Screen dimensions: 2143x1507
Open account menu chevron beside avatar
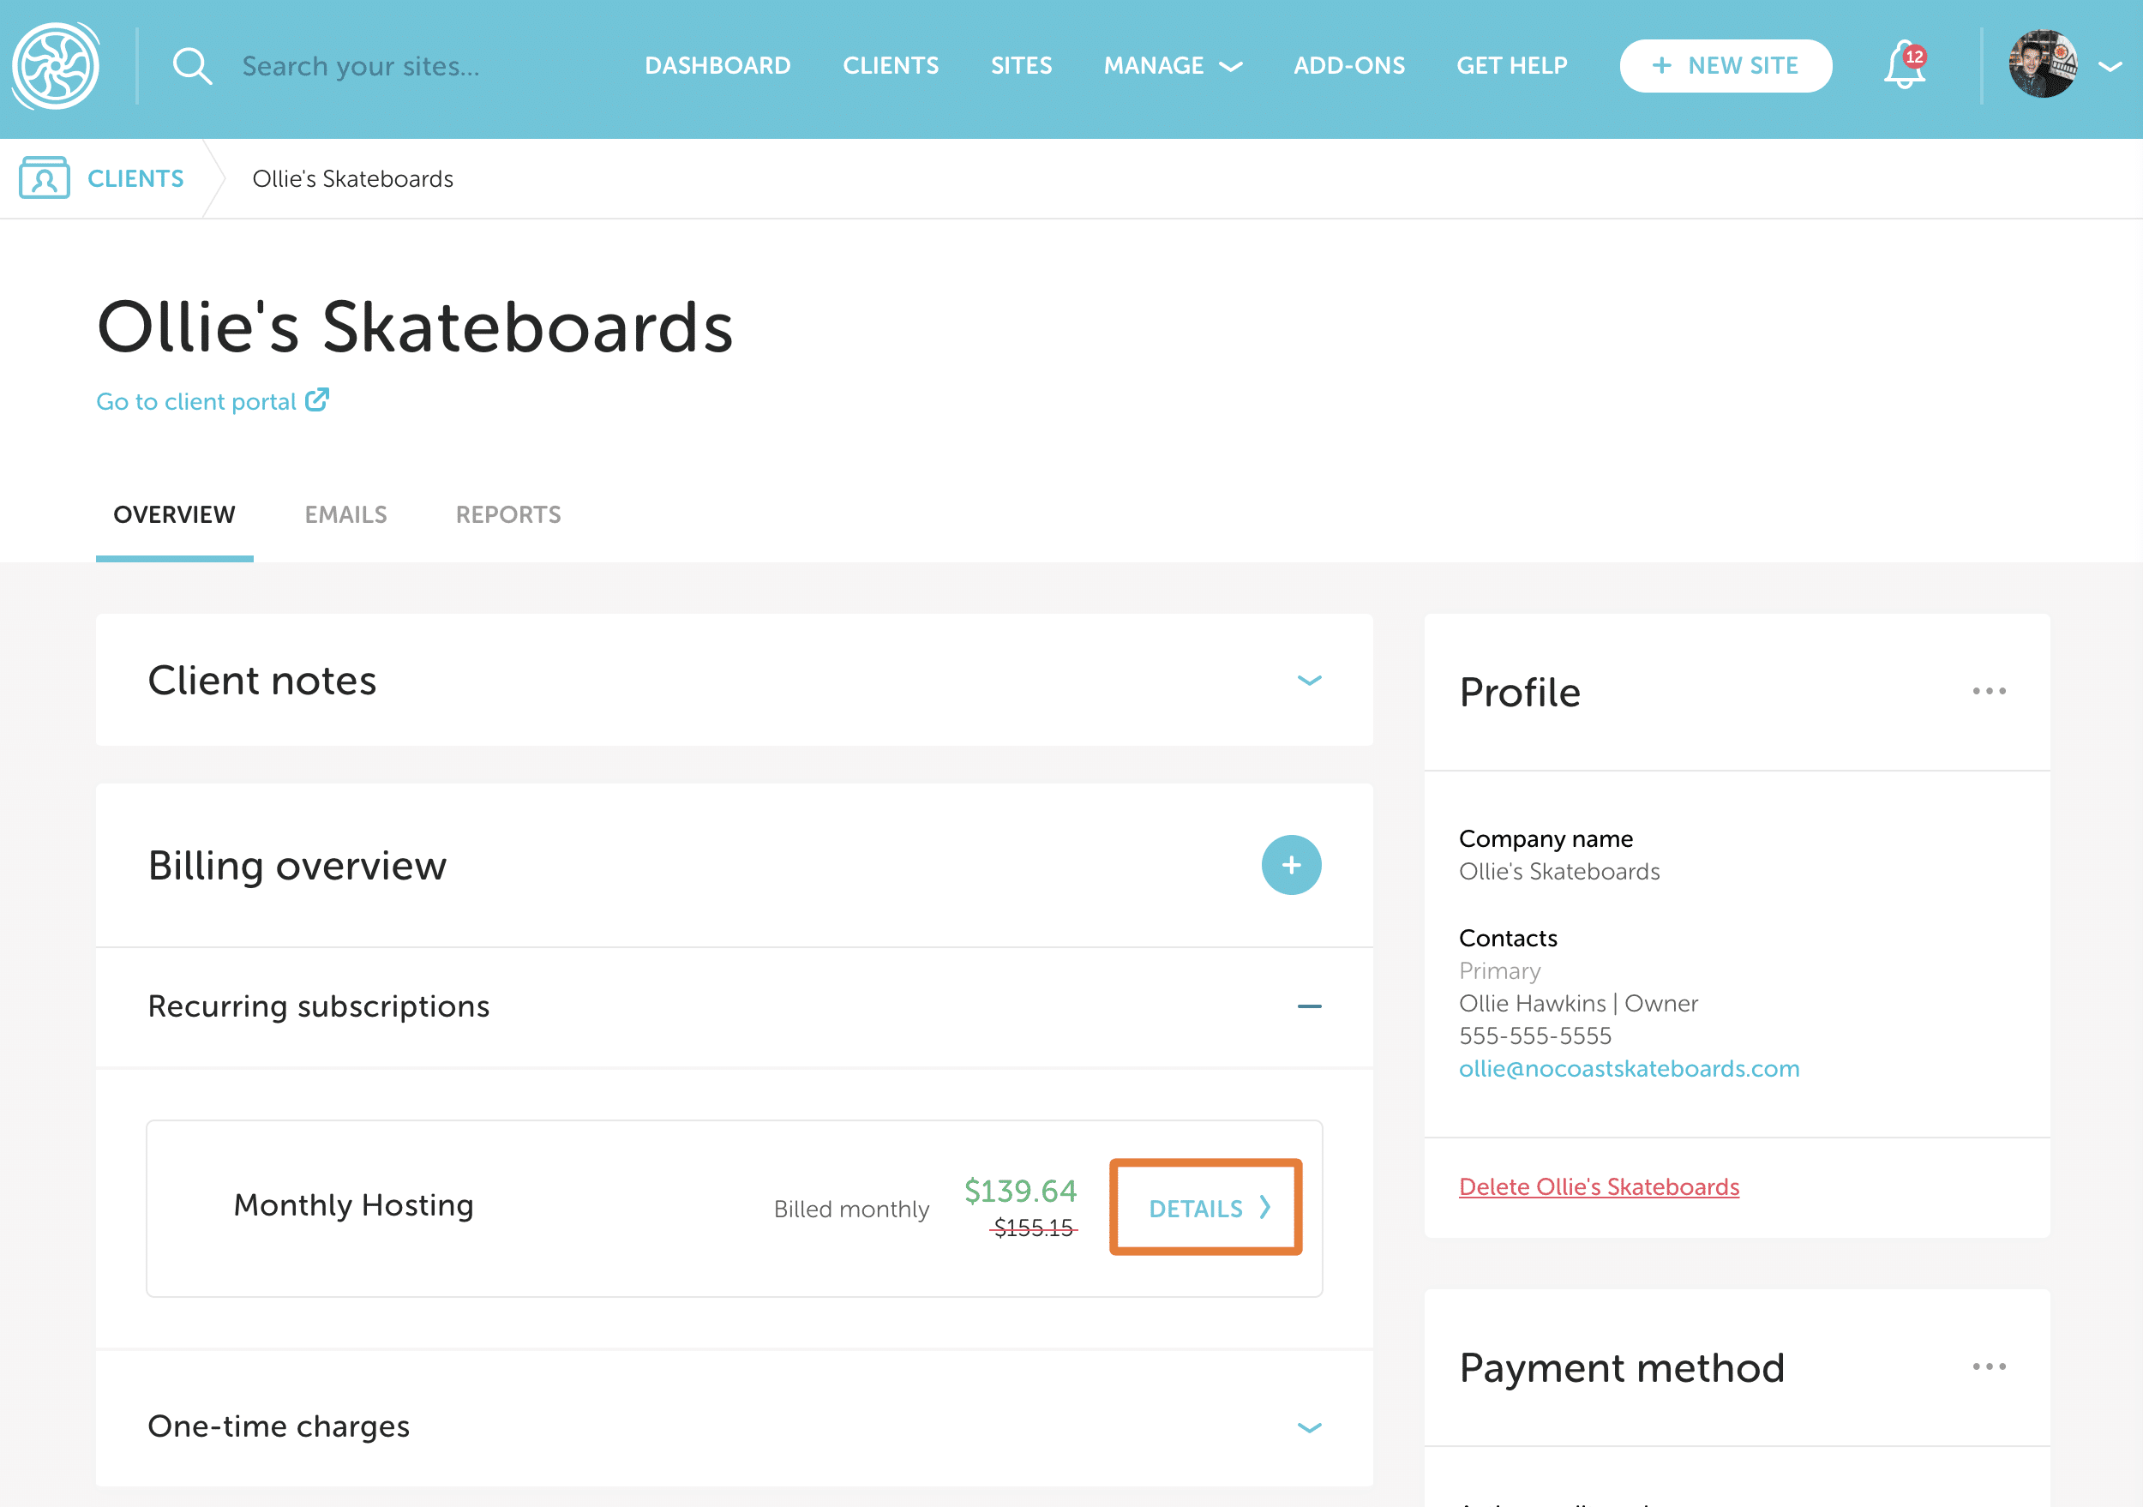(x=2110, y=66)
